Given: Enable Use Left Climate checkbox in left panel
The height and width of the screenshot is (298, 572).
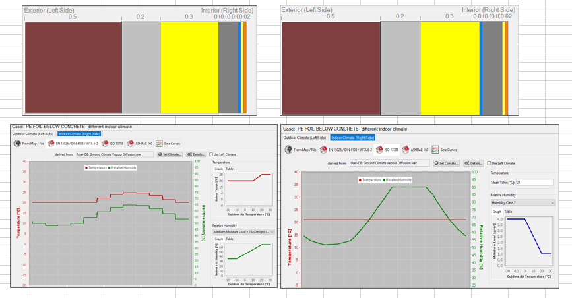Looking at the screenshot, I should click(211, 154).
